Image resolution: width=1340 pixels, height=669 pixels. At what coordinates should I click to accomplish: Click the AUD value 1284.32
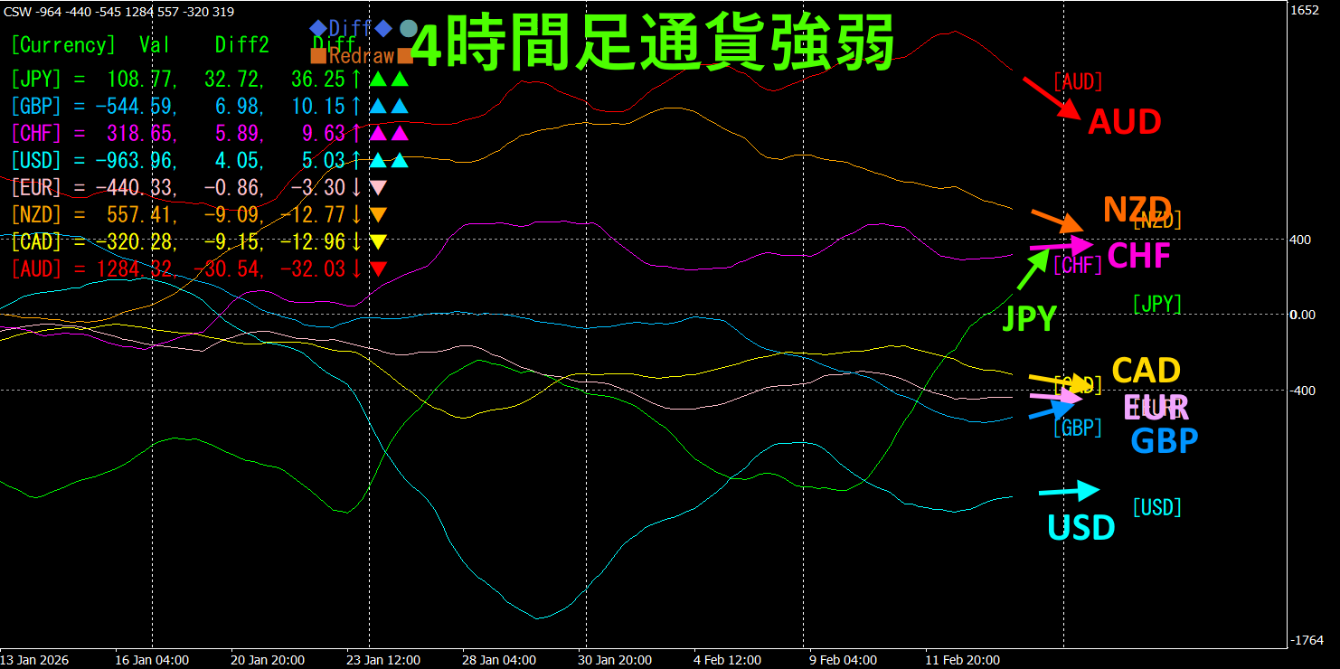pyautogui.click(x=133, y=269)
